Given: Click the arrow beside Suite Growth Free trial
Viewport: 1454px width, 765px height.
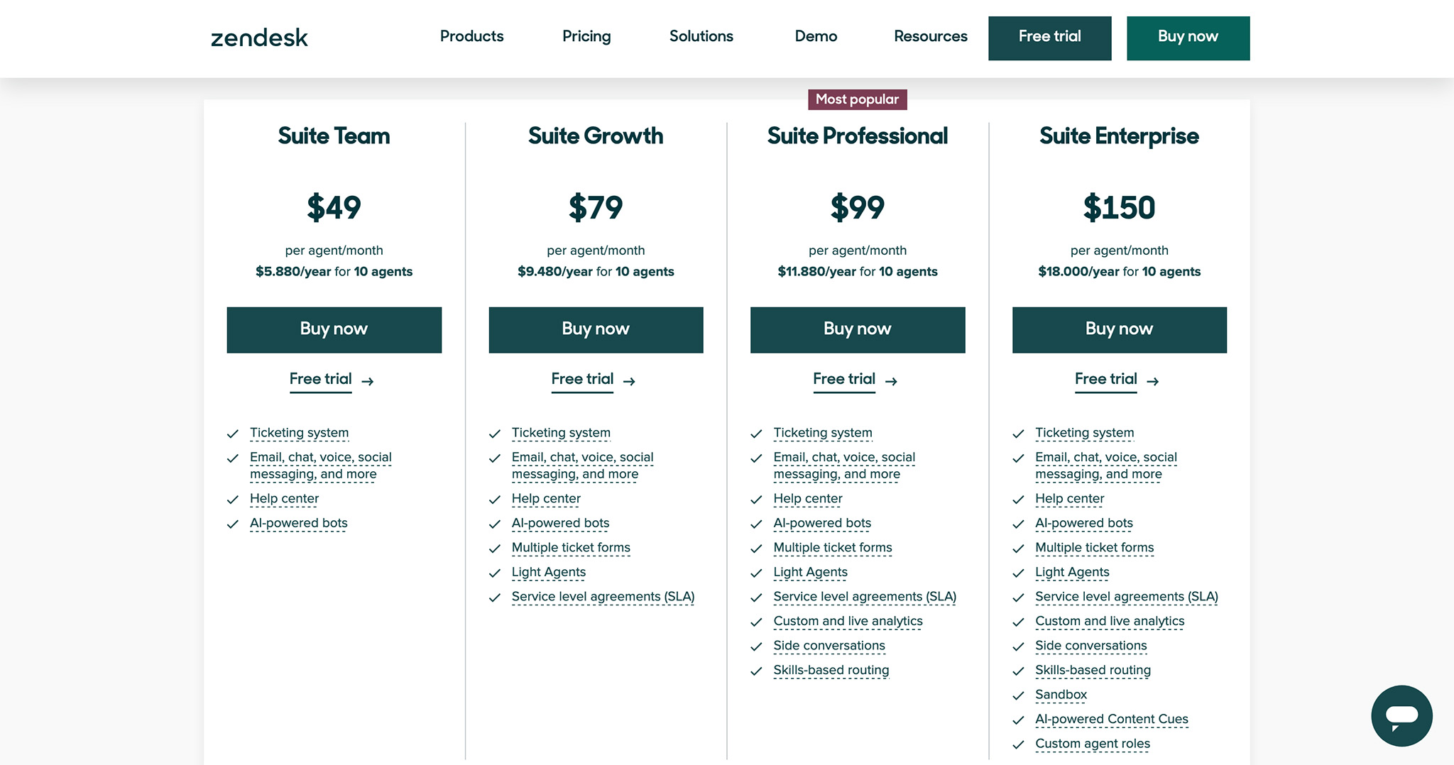Looking at the screenshot, I should tap(630, 381).
